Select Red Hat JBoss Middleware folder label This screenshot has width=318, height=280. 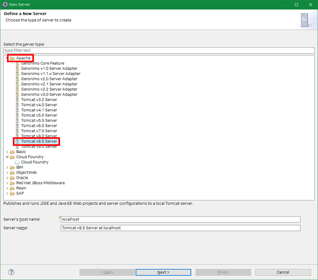point(41,183)
